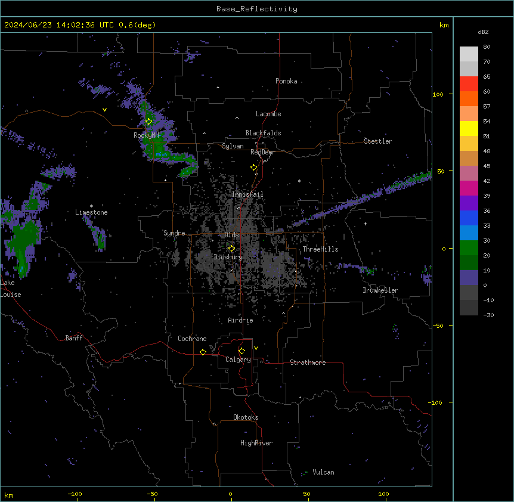
Task: Click the Lacombe label
Action: [x=268, y=114]
